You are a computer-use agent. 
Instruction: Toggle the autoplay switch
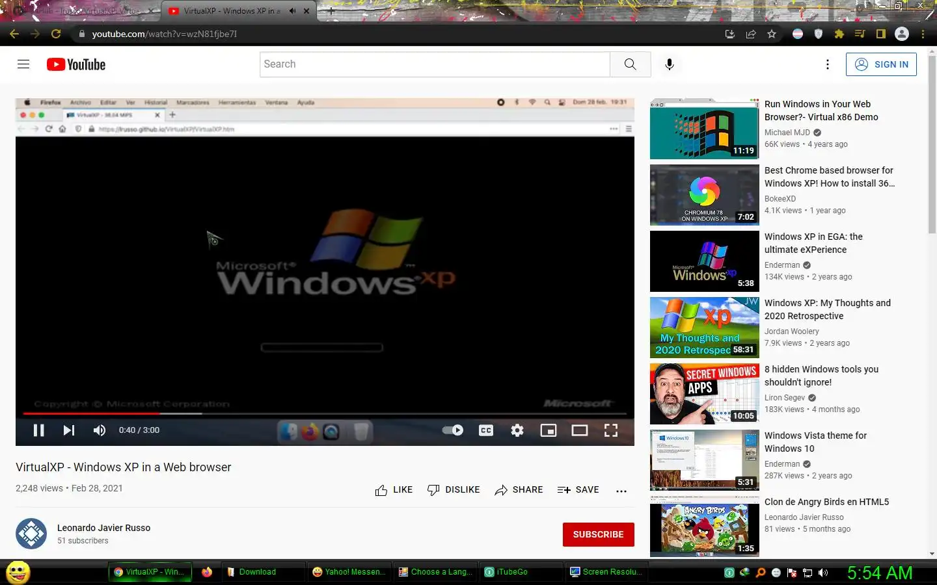point(452,430)
